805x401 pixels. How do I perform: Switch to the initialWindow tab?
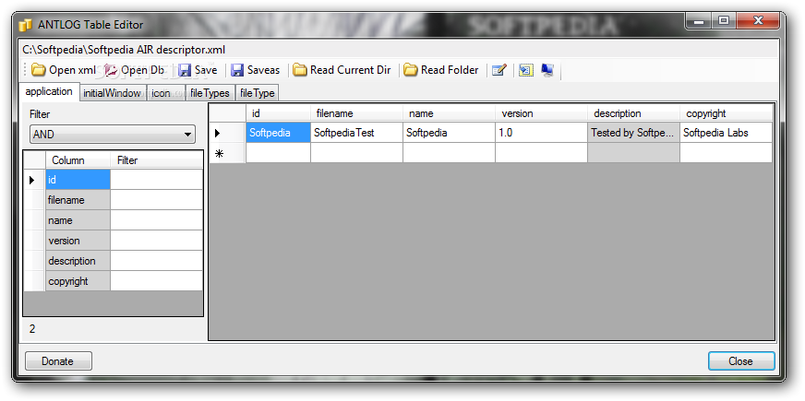pyautogui.click(x=113, y=93)
